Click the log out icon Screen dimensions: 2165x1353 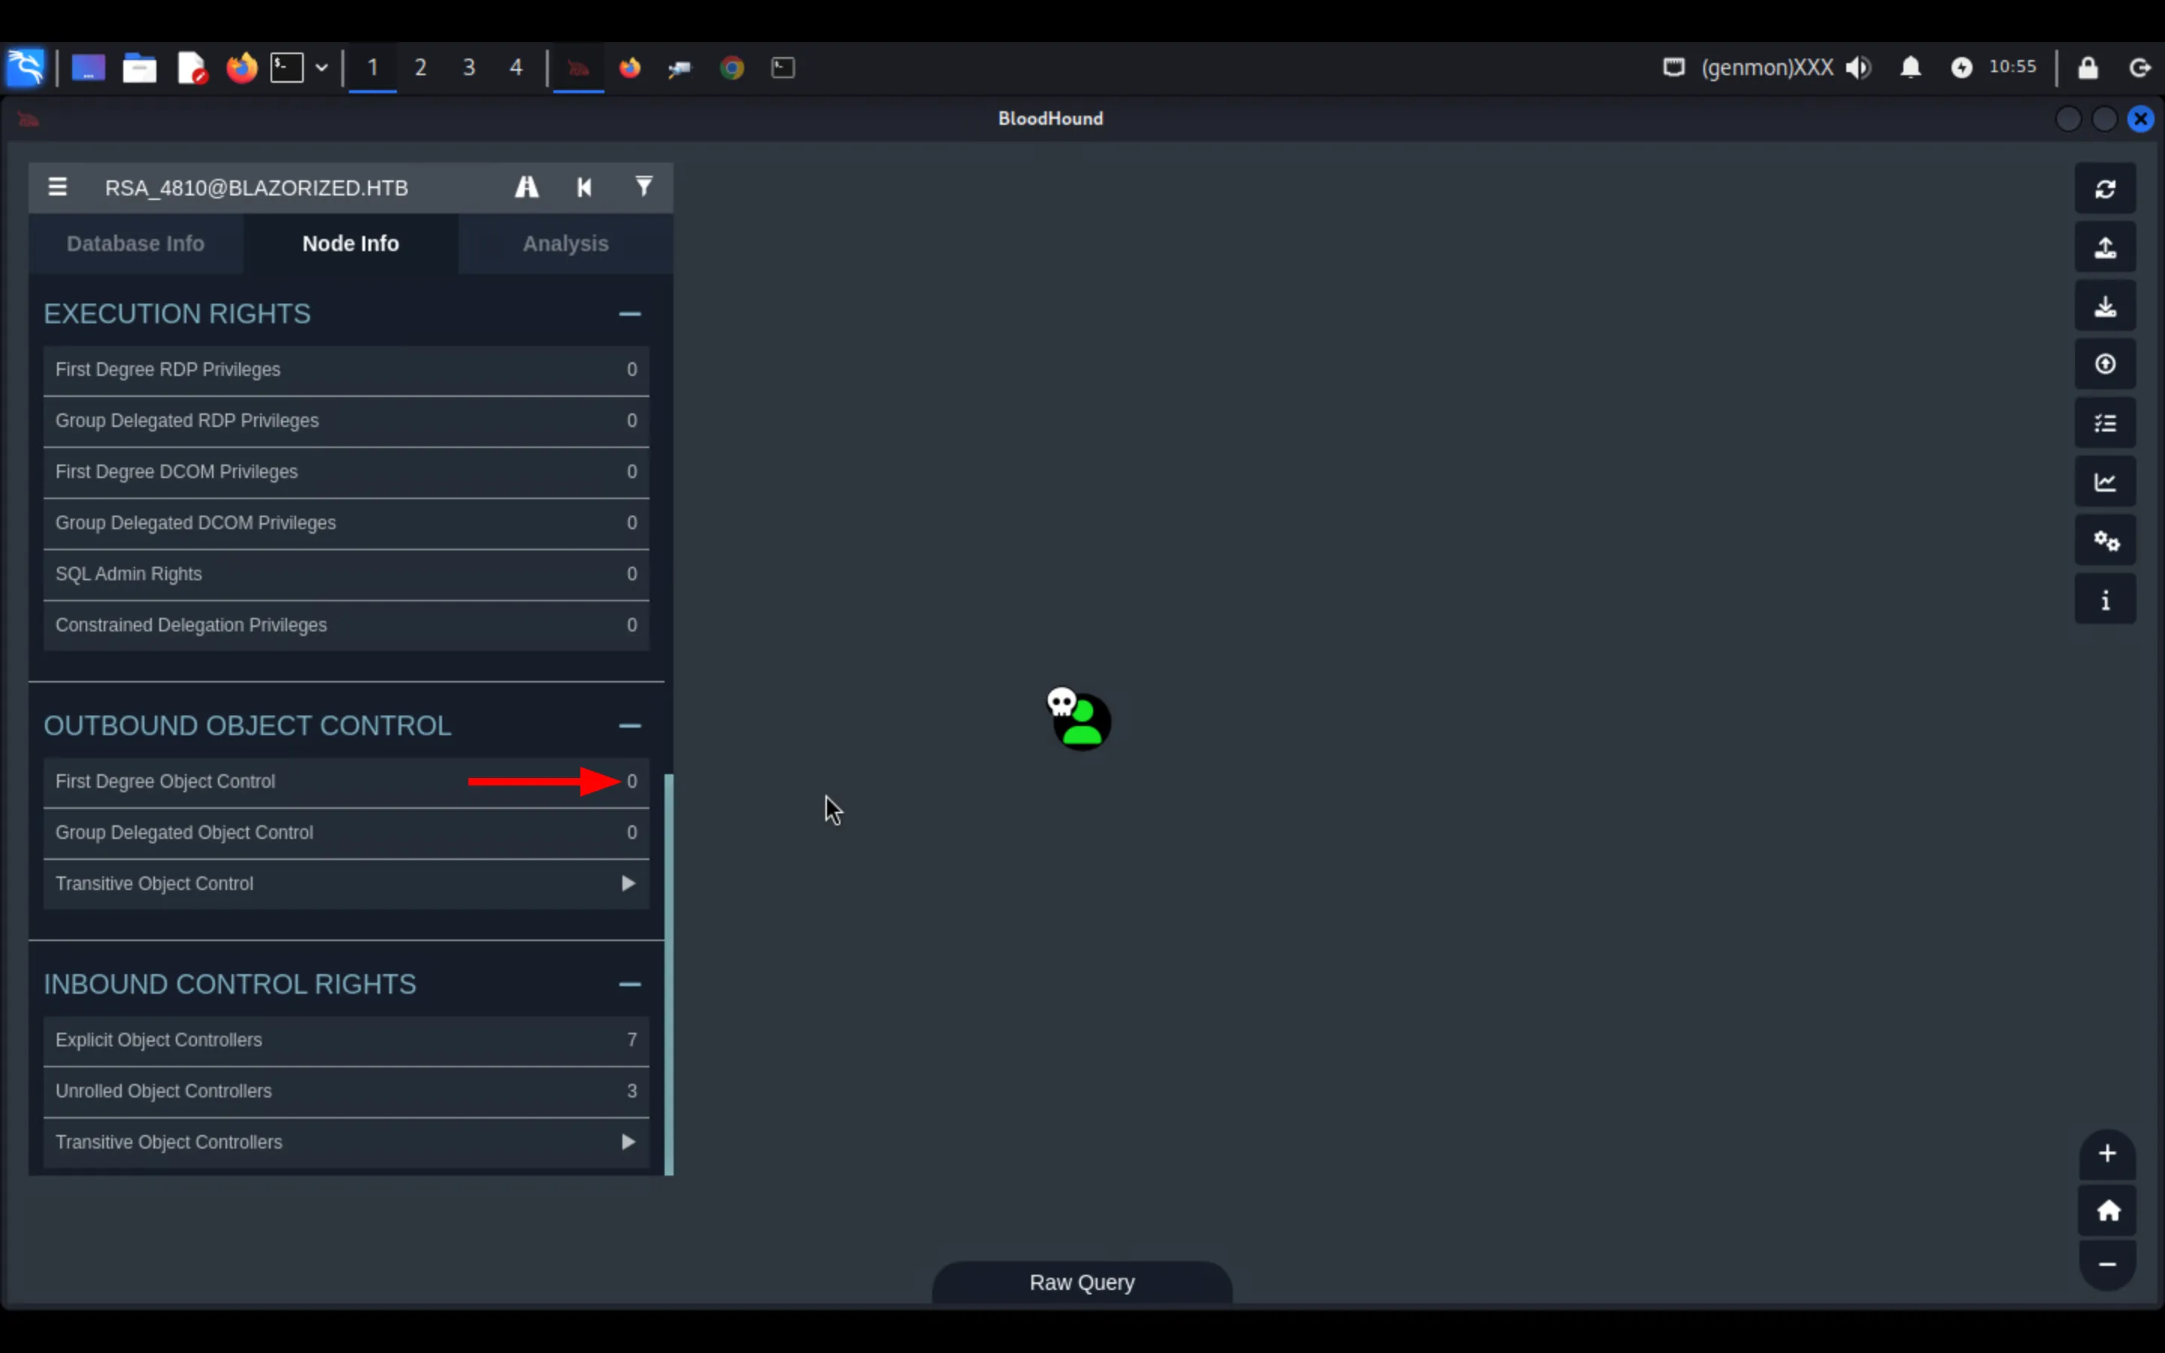tap(2140, 67)
